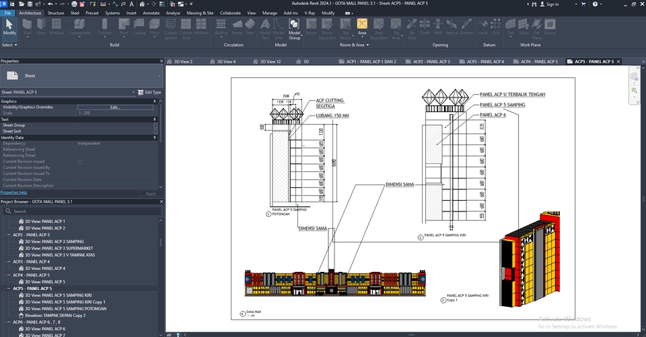Click the Project Browser scroll down arrow
This screenshot has width=646, height=337.
[x=161, y=334]
